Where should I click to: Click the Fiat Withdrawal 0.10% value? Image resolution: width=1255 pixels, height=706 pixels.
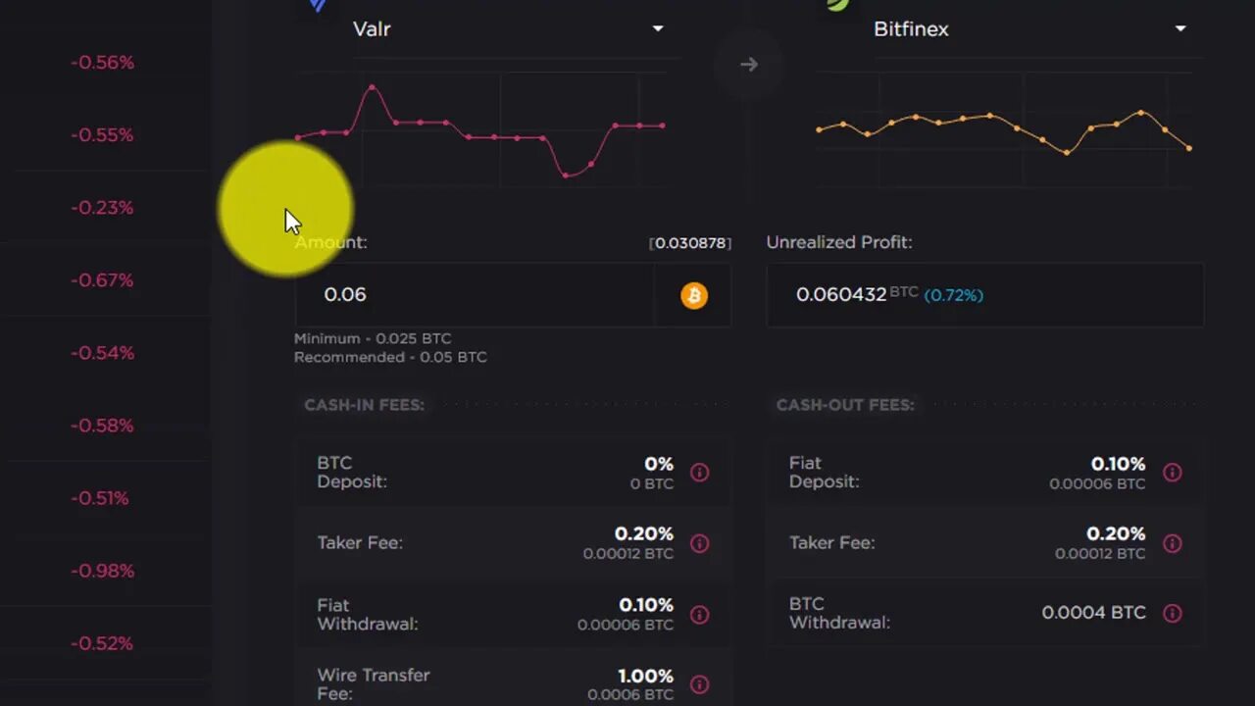pyautogui.click(x=646, y=606)
